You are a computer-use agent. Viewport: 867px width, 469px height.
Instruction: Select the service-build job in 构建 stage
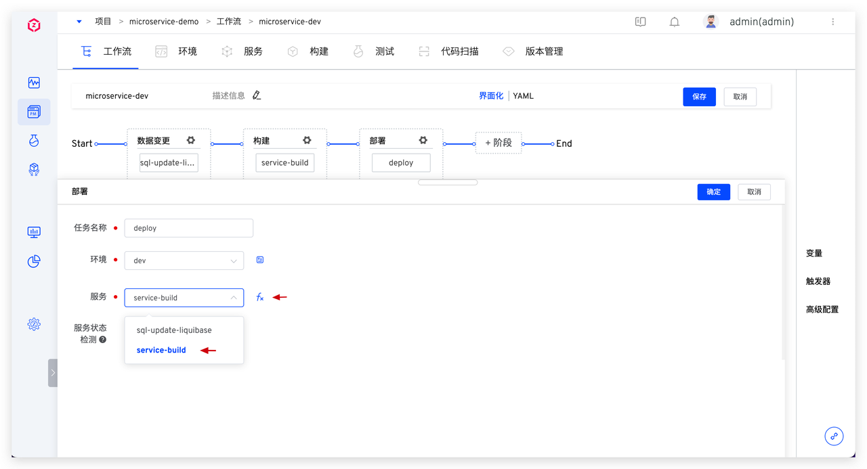coord(284,162)
